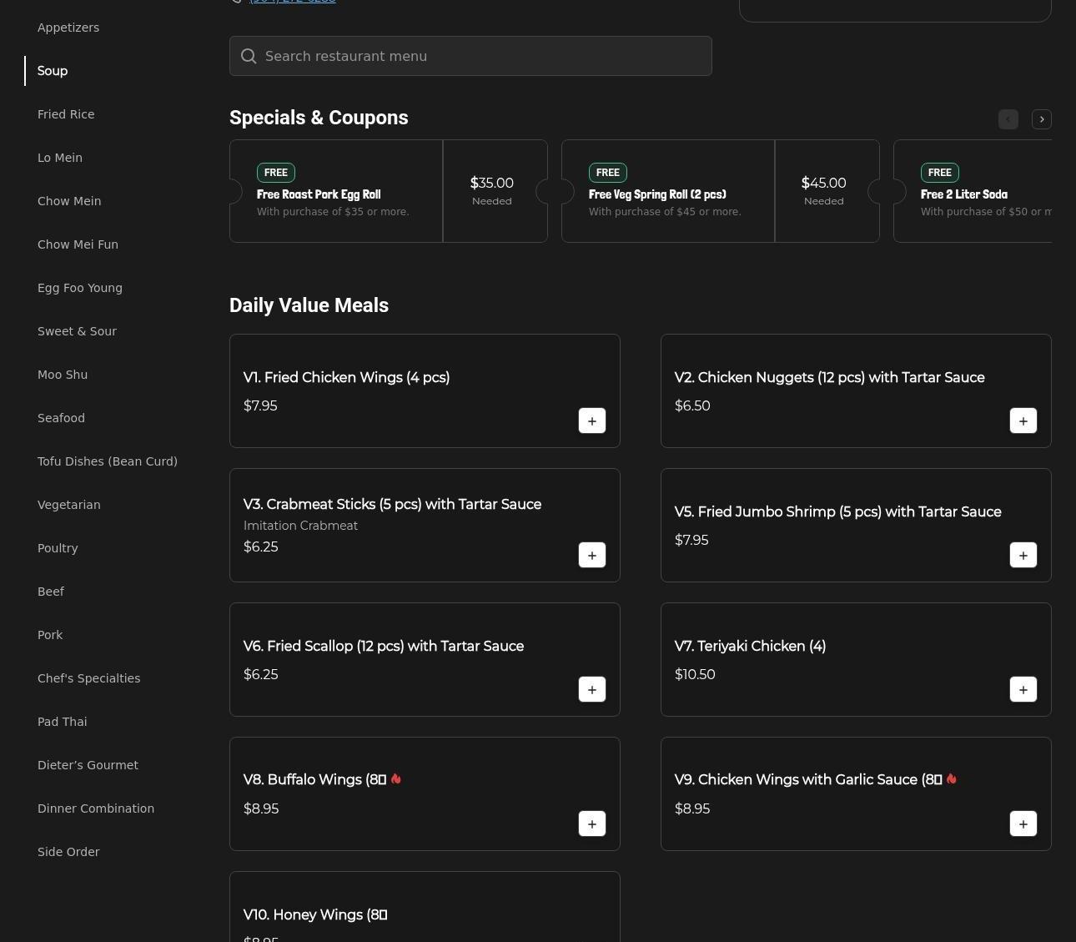The height and width of the screenshot is (942, 1076).
Task: Open the Appetizers menu category
Action: coord(68,28)
